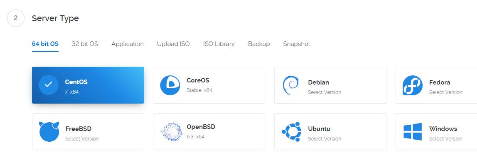Click the CentOS name label
Viewport: 477px width, 167px height.
click(76, 82)
